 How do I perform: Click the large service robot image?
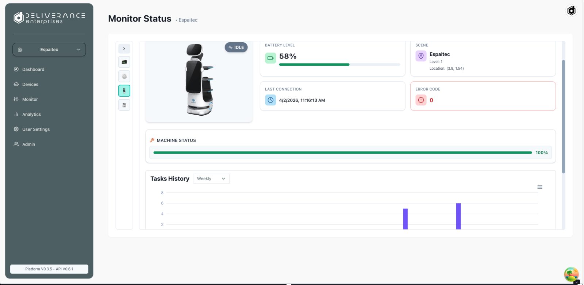point(199,80)
